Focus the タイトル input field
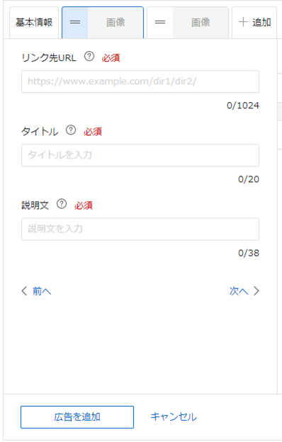The width and height of the screenshot is (282, 442). tap(140, 155)
